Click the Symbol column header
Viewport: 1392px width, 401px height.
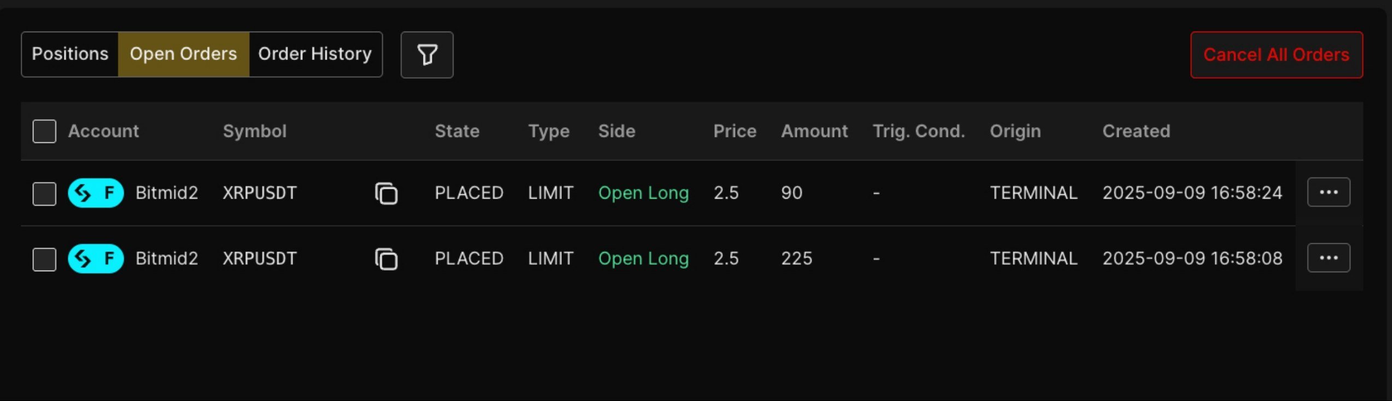click(x=255, y=131)
